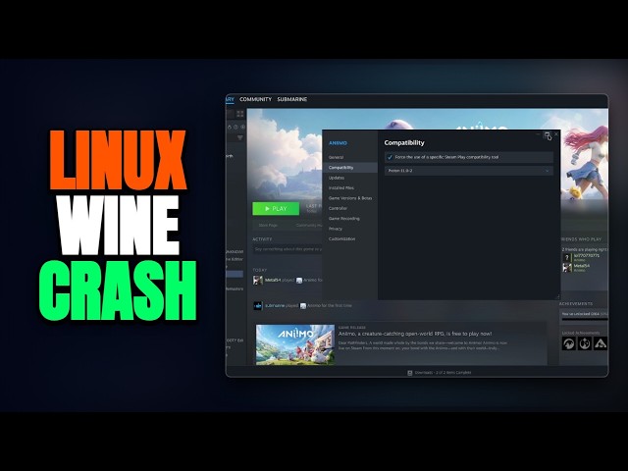Uncheck force Steam Play compatibility tool checkbox
Viewport: 628px width, 471px height.
[390, 157]
